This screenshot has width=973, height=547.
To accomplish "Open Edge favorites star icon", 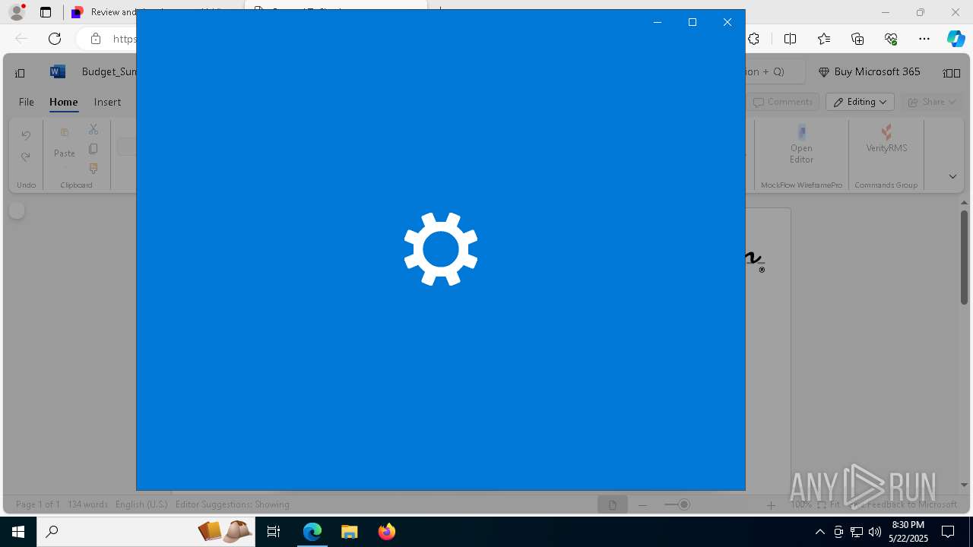I will 824,39.
